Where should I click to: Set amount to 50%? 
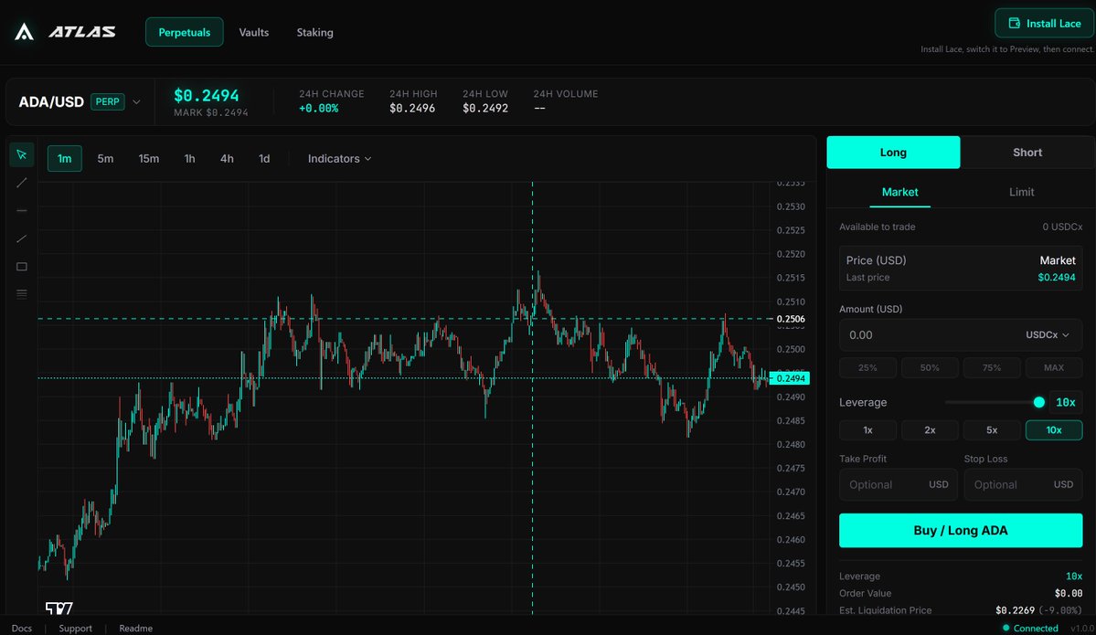(x=930, y=367)
